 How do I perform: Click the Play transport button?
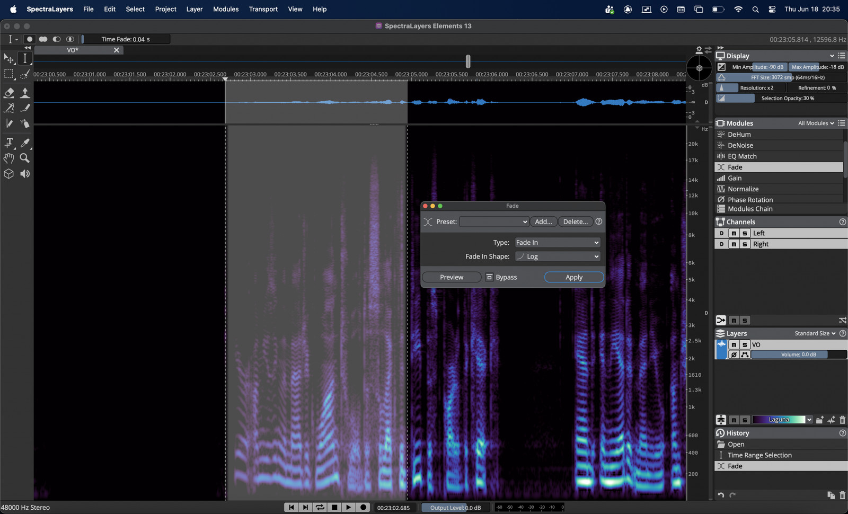coord(348,507)
